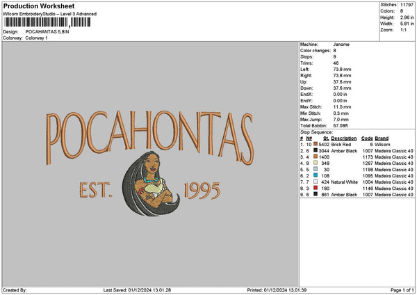Click the stitch count '5402'

(324, 144)
